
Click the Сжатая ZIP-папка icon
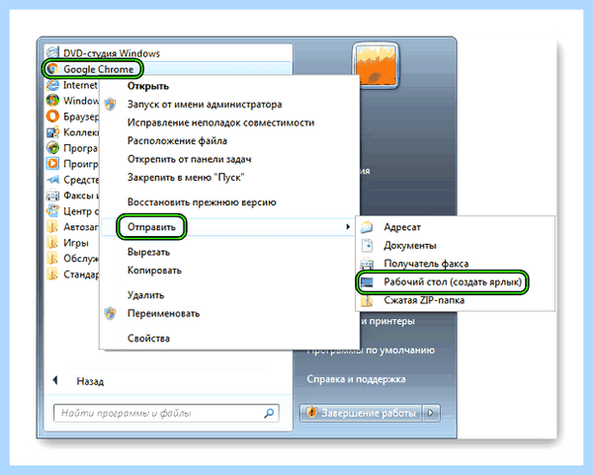(x=367, y=300)
